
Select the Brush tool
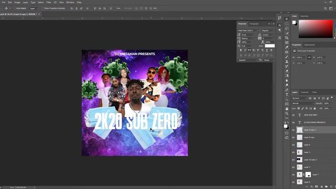click(287, 57)
